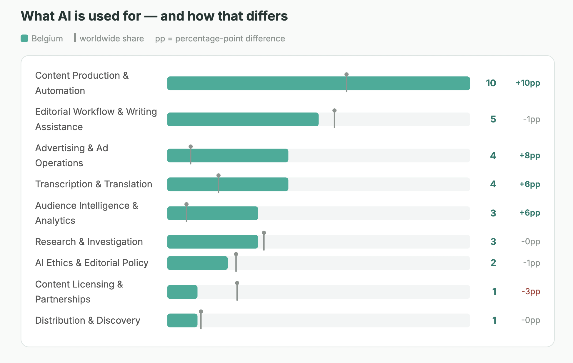Click the -3pp red difference value

point(531,292)
